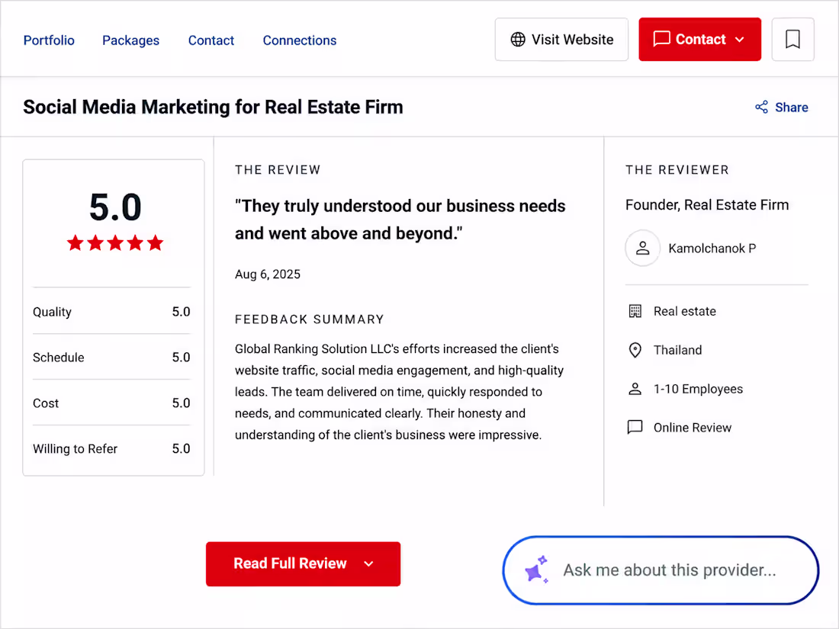The height and width of the screenshot is (629, 839).
Task: Click the Cost rating row label
Action: [x=46, y=403]
